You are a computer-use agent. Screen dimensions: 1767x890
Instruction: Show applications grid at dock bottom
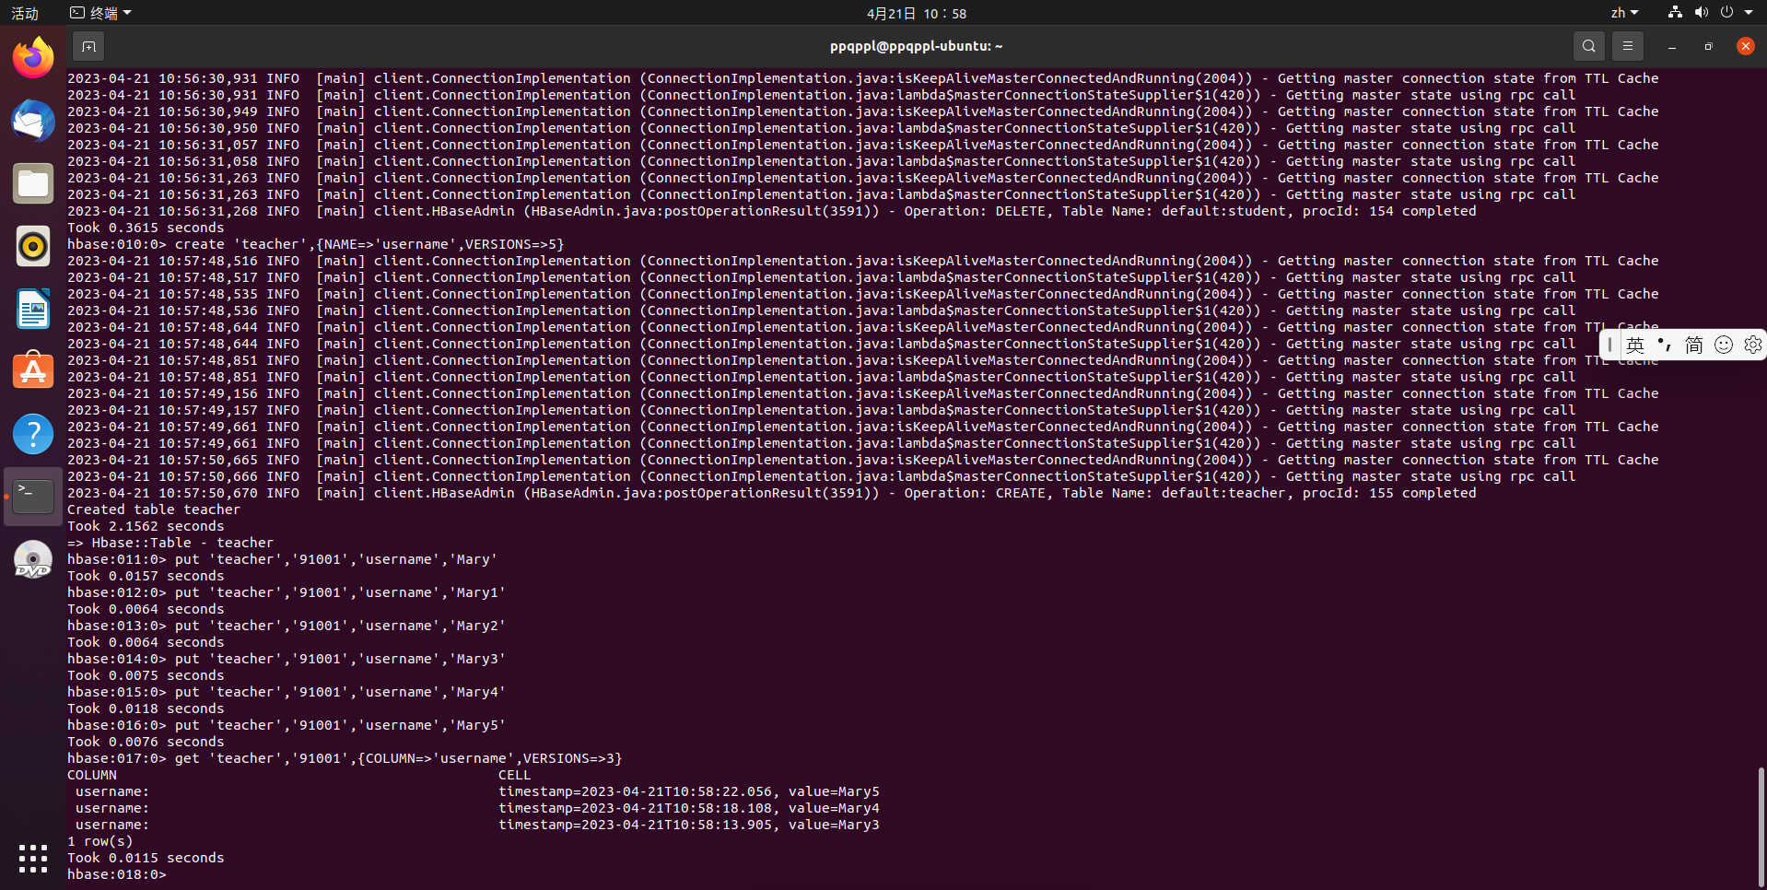tap(33, 859)
